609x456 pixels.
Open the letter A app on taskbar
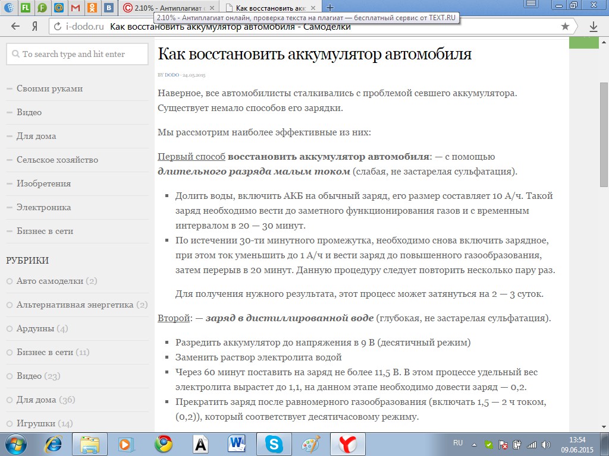(x=200, y=444)
